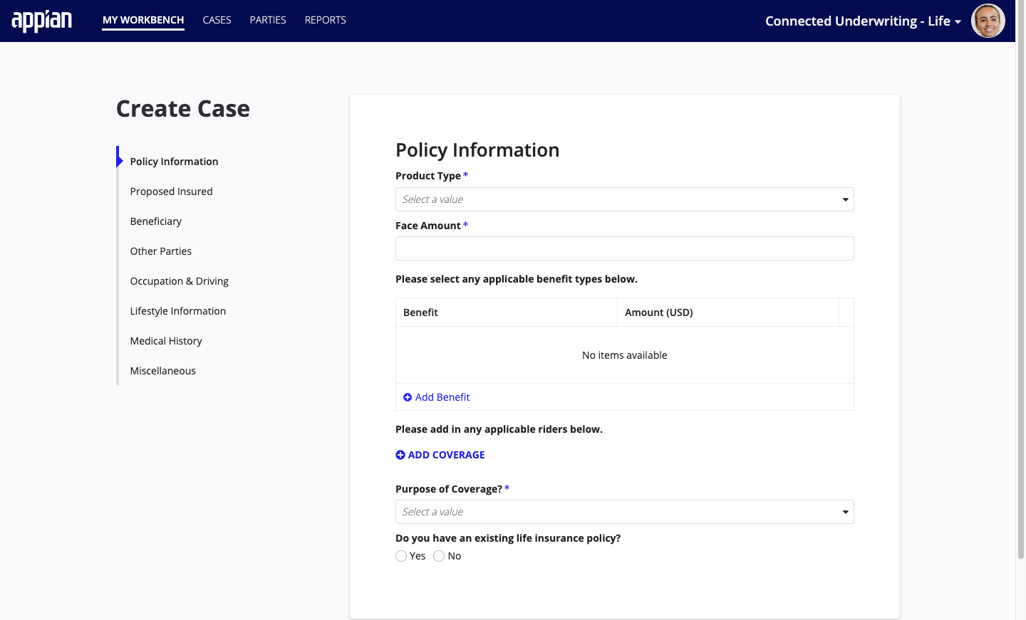Open the Cases tab

coord(217,20)
